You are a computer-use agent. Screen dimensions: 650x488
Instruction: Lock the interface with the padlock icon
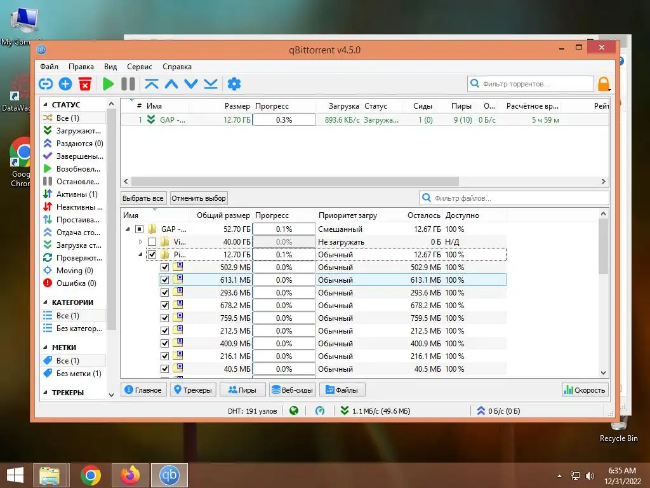click(x=604, y=84)
